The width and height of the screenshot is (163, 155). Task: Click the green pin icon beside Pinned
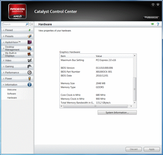point(29,30)
